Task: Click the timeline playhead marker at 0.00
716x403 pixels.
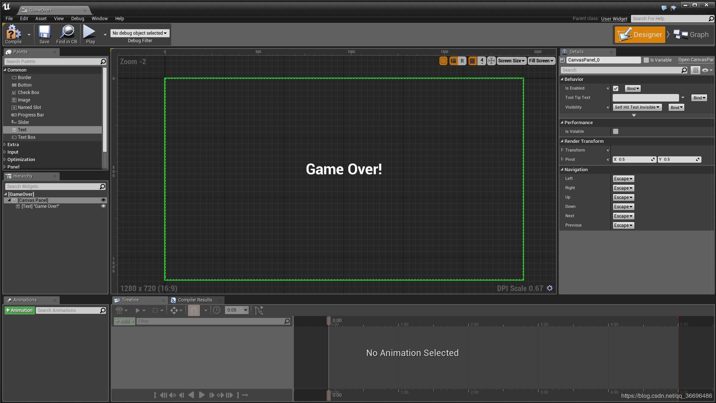Action: pyautogui.click(x=329, y=320)
